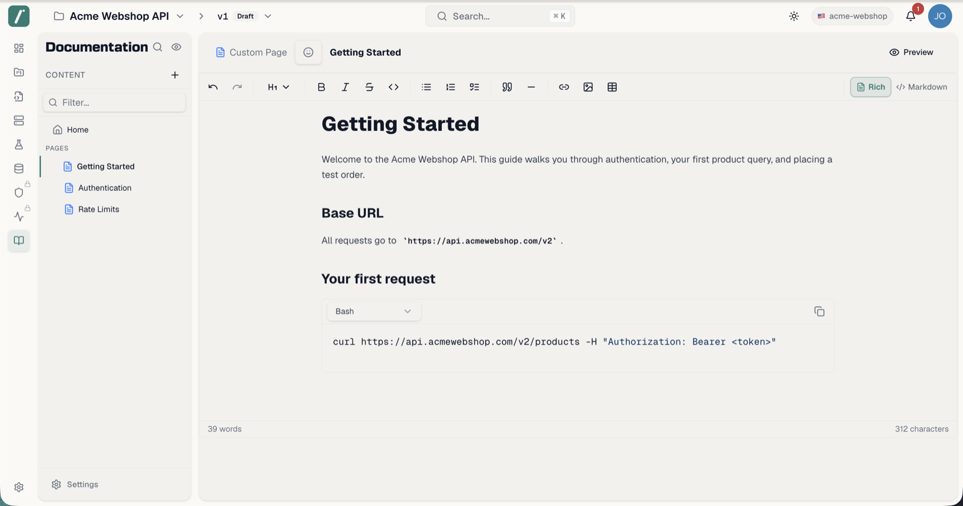Image resolution: width=963 pixels, height=506 pixels.
Task: Insert a blockquote
Action: pos(507,87)
